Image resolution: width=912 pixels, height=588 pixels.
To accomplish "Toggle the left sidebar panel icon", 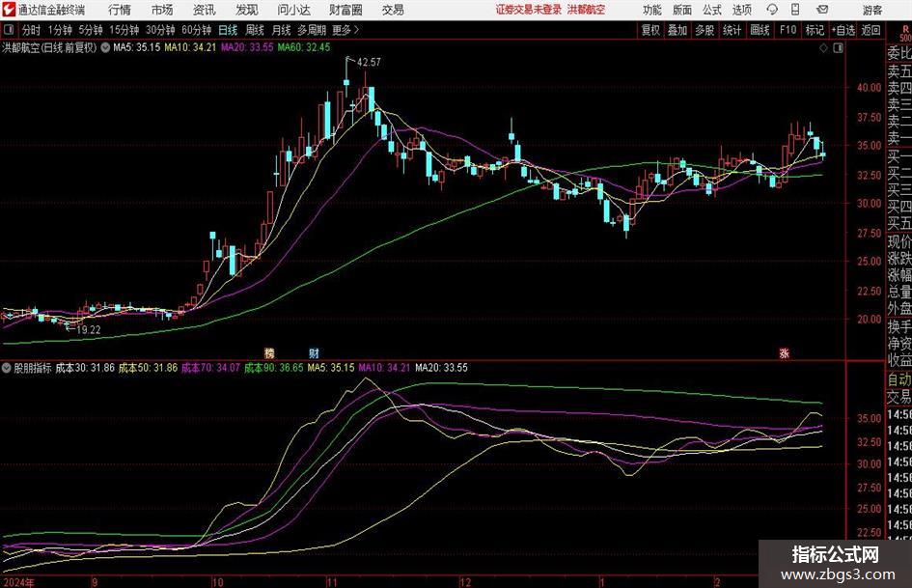I will point(9,30).
